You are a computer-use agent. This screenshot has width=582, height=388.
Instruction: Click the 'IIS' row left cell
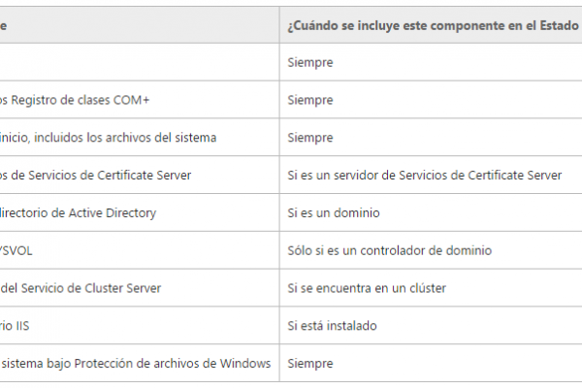click(15, 326)
